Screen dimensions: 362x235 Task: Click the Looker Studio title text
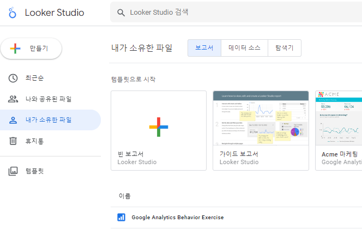(55, 13)
